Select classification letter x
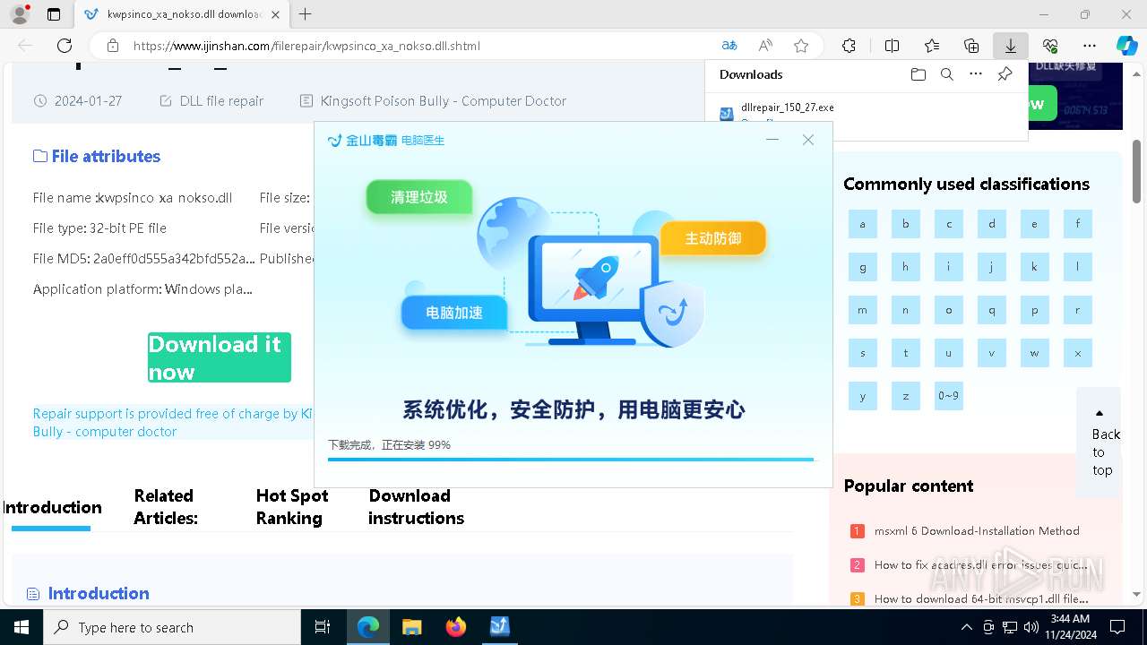This screenshot has height=645, width=1147. point(1078,353)
